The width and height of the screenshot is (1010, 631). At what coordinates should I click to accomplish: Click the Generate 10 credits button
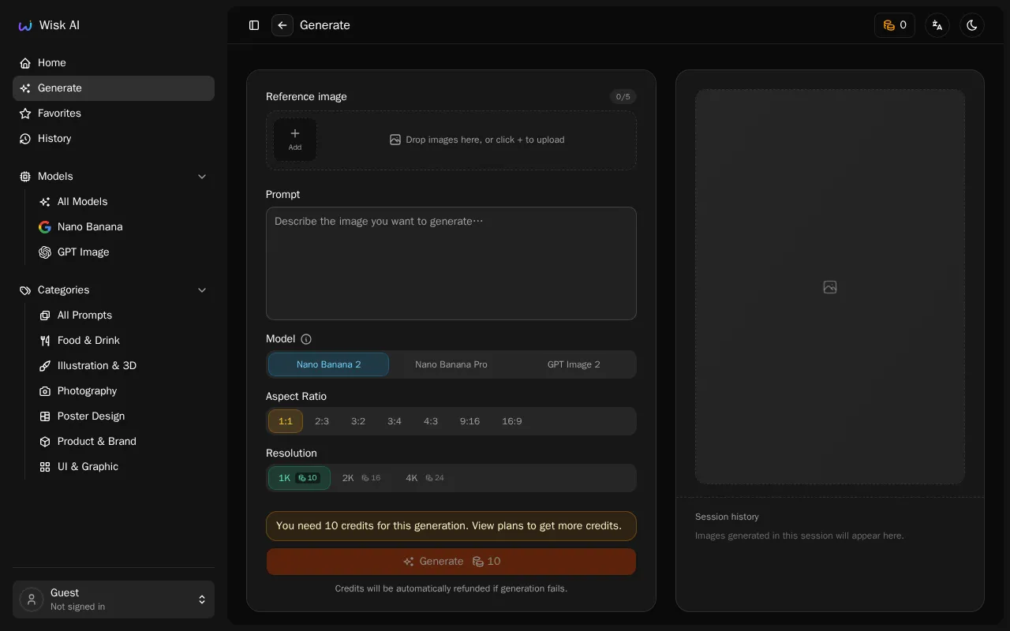[x=451, y=562]
